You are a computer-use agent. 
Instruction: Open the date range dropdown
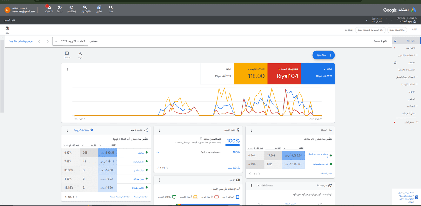(70, 41)
